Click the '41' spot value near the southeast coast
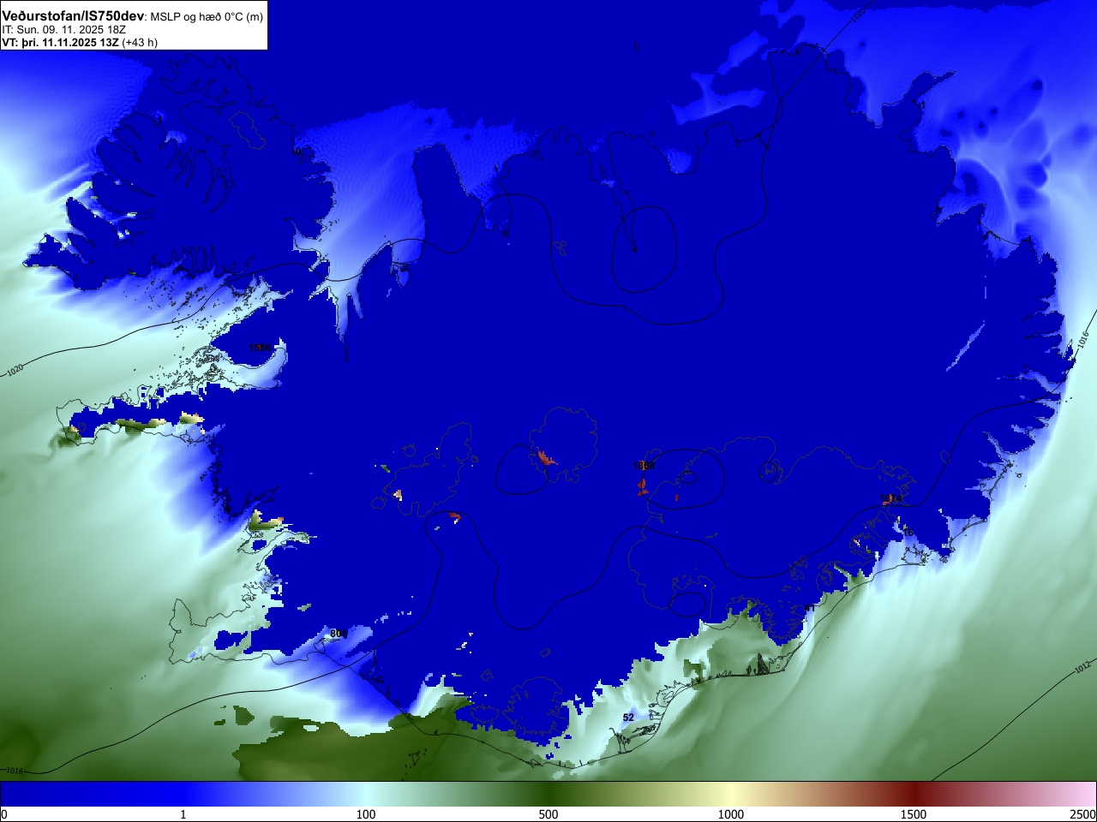1097x822 pixels. [810, 609]
